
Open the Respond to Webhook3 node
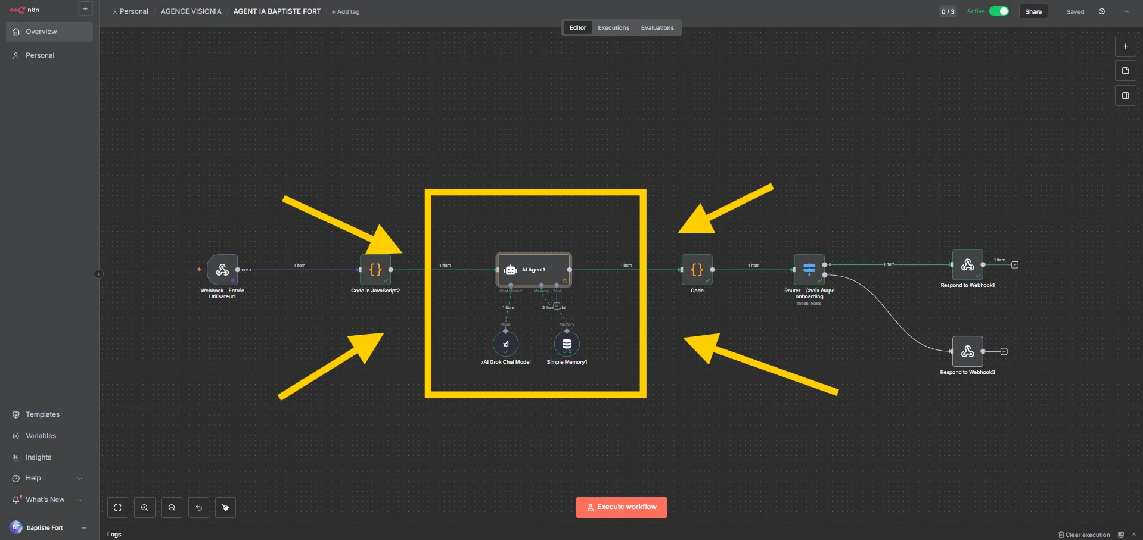[x=968, y=351]
